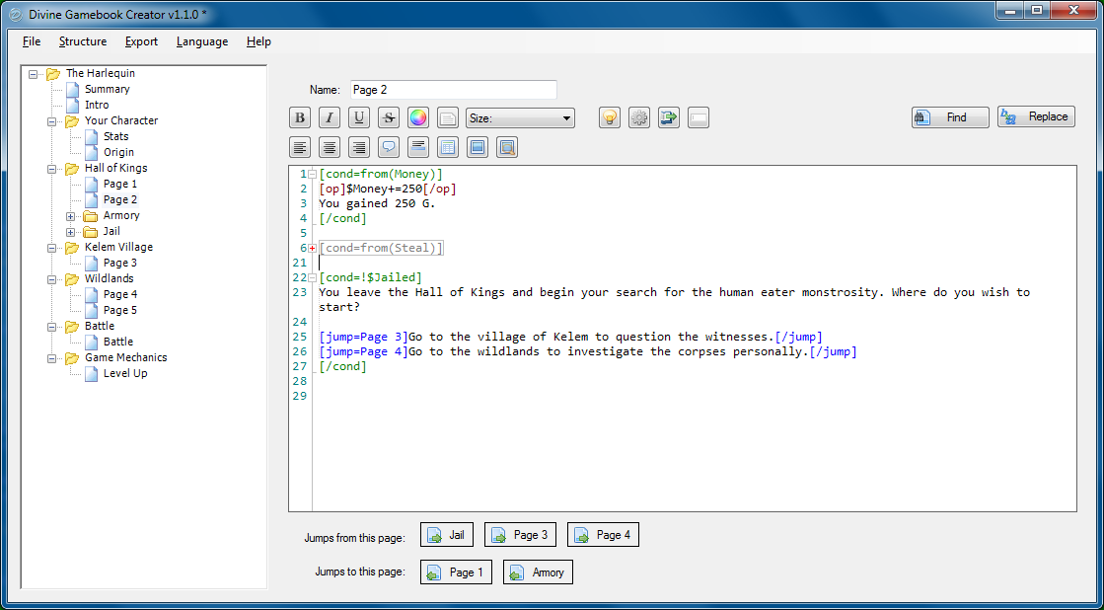Open the Language menu
The height and width of the screenshot is (610, 1104).
click(x=202, y=41)
